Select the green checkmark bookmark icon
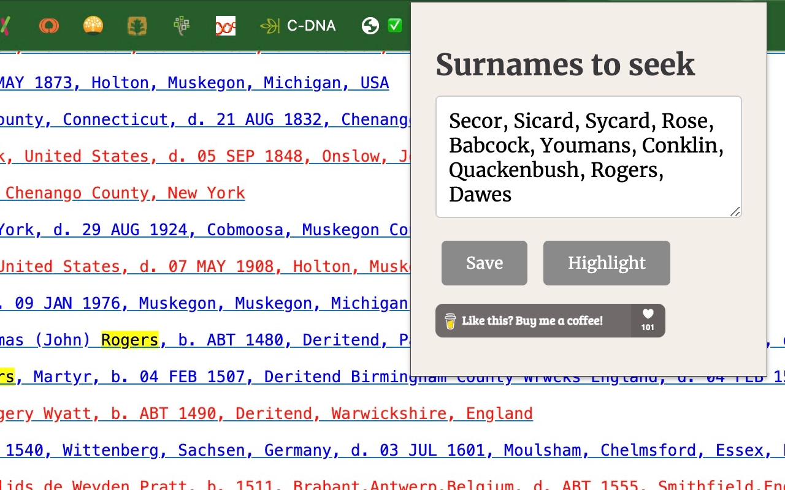Image resolution: width=785 pixels, height=490 pixels. (394, 26)
